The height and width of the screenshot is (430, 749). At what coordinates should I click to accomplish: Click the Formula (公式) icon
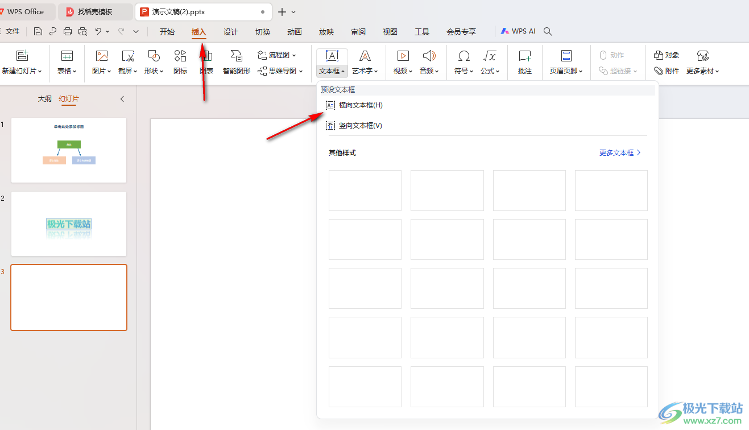[x=490, y=56]
